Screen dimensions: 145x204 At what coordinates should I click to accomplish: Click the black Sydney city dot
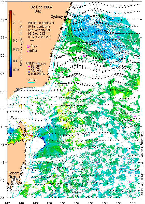pos(65,17)
